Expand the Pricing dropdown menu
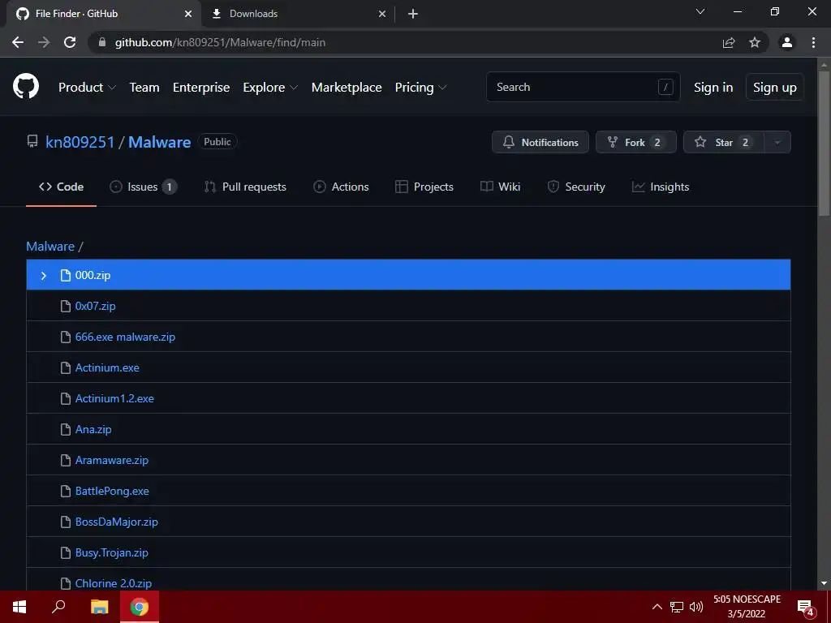831x623 pixels. click(421, 88)
